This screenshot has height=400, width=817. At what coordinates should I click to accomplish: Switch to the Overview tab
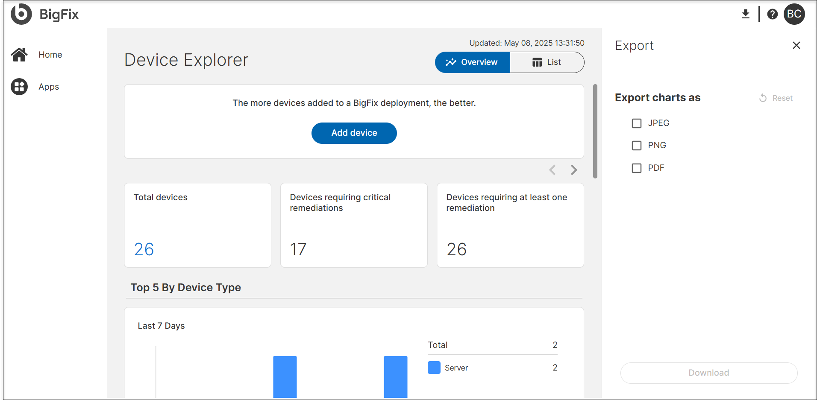472,62
